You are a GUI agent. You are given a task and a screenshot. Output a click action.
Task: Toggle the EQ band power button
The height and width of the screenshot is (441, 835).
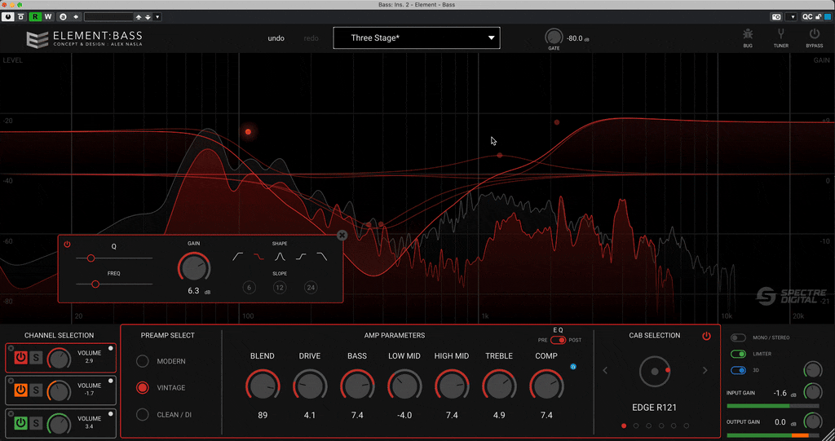[x=67, y=244]
